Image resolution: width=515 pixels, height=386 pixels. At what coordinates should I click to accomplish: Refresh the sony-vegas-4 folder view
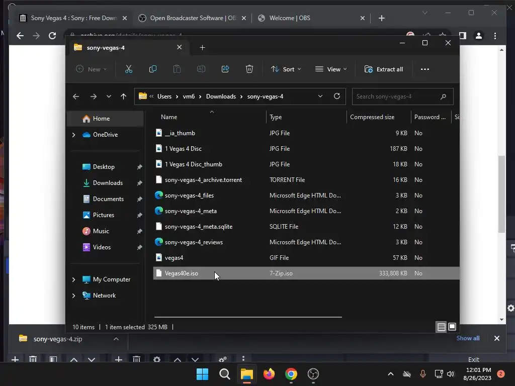[x=337, y=96]
